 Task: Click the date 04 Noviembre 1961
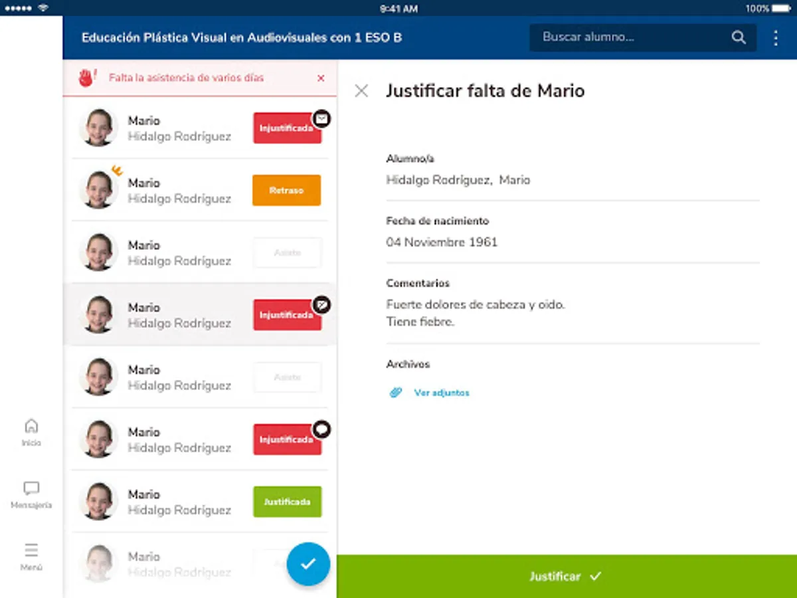click(442, 242)
